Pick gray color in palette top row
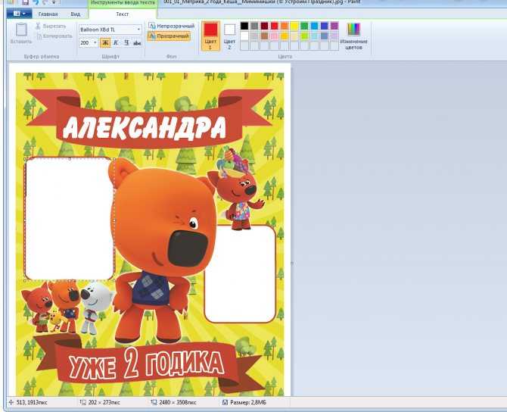Screen dimensions: 507x412 coord(254,26)
